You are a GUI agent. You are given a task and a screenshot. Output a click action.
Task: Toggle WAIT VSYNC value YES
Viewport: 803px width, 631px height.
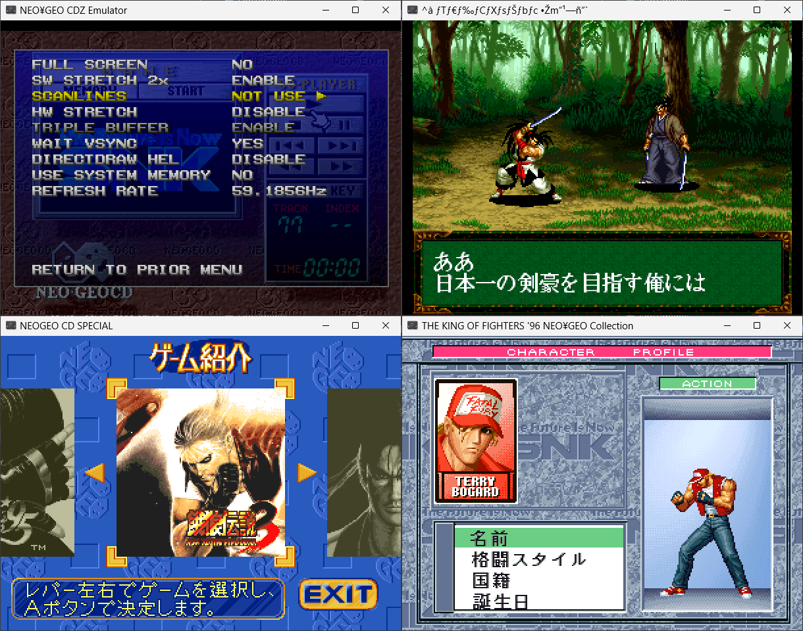click(x=247, y=143)
